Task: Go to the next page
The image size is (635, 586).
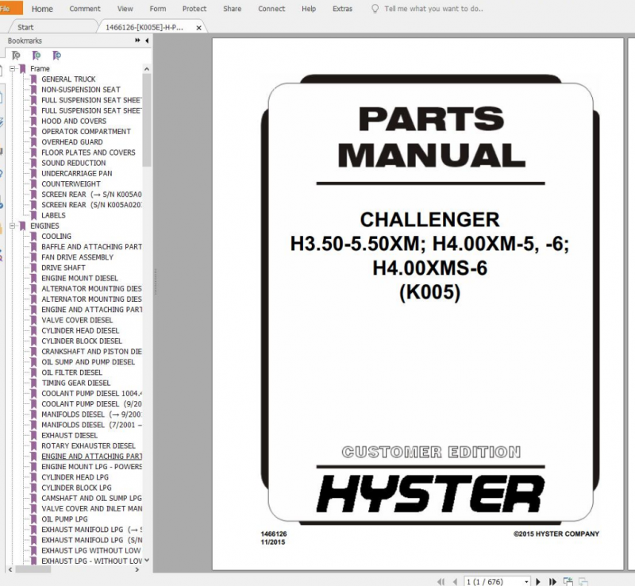Action: point(538,581)
